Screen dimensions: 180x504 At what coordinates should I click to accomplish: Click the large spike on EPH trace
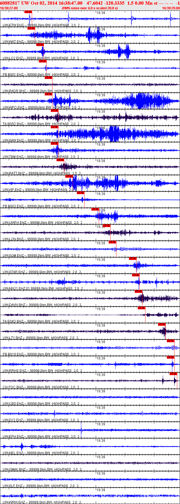pos(81,430)
